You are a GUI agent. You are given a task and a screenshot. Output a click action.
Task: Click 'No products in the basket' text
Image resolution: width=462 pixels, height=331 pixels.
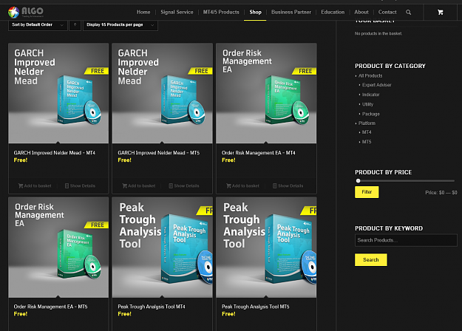coord(378,33)
